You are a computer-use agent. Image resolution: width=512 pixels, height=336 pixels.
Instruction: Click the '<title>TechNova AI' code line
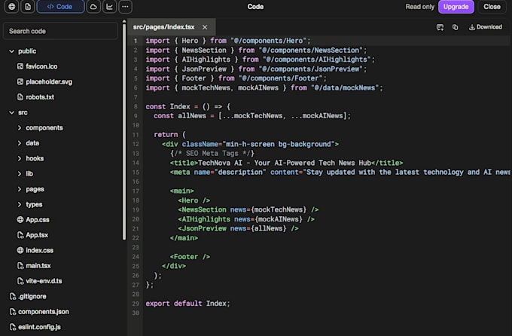coord(286,163)
